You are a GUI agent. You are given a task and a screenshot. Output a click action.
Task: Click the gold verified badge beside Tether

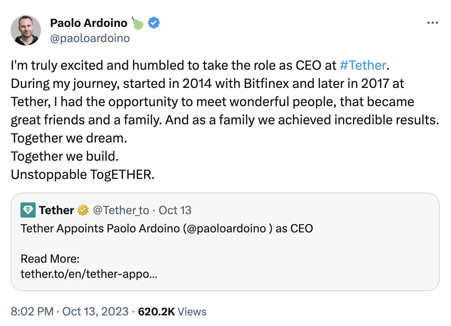(83, 210)
